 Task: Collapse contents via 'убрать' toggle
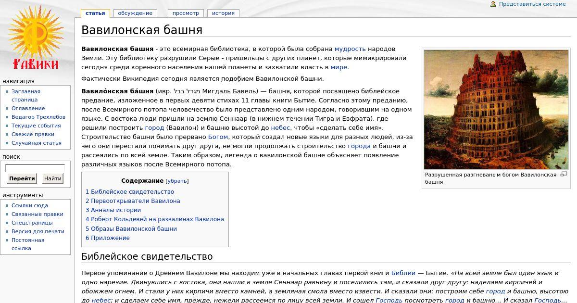coord(177,181)
